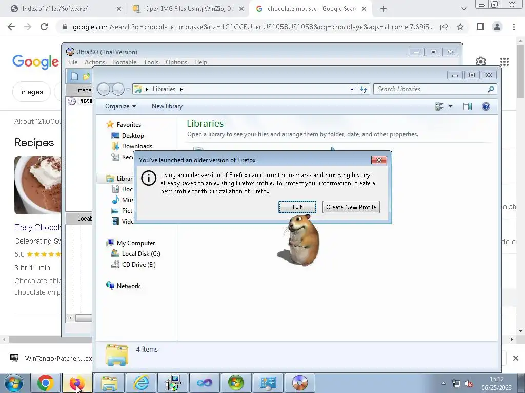The height and width of the screenshot is (393, 525).
Task: Open WinTango-Patcher download item
Action: (51, 358)
